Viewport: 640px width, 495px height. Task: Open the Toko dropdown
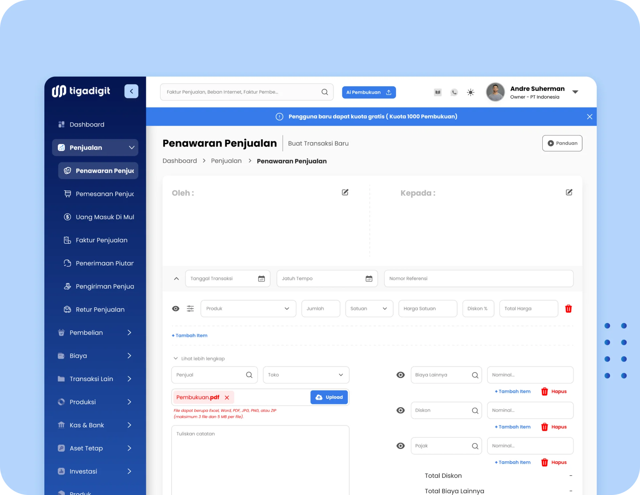[306, 375]
